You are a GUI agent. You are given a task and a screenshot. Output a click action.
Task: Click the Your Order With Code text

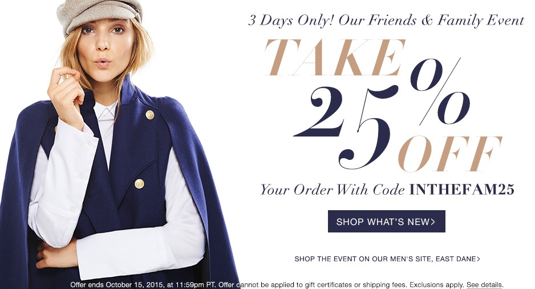[x=333, y=190]
